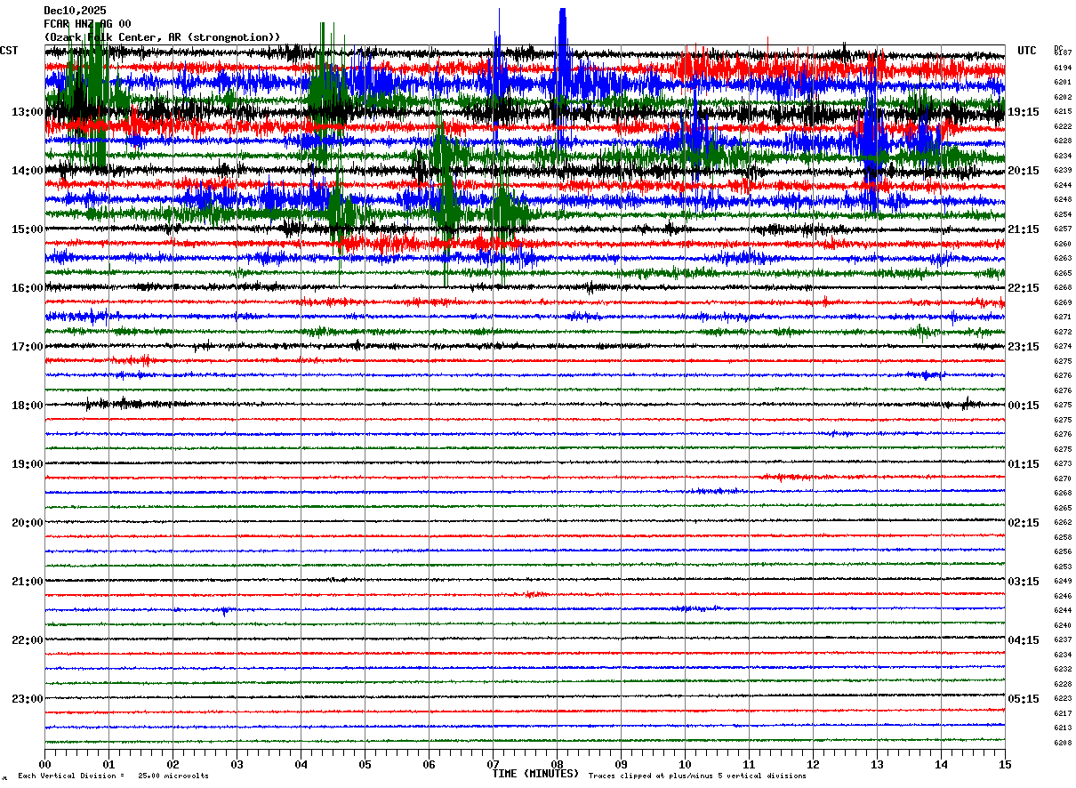Select the 21:00 CST hour label
1076x788 pixels.
click(27, 582)
